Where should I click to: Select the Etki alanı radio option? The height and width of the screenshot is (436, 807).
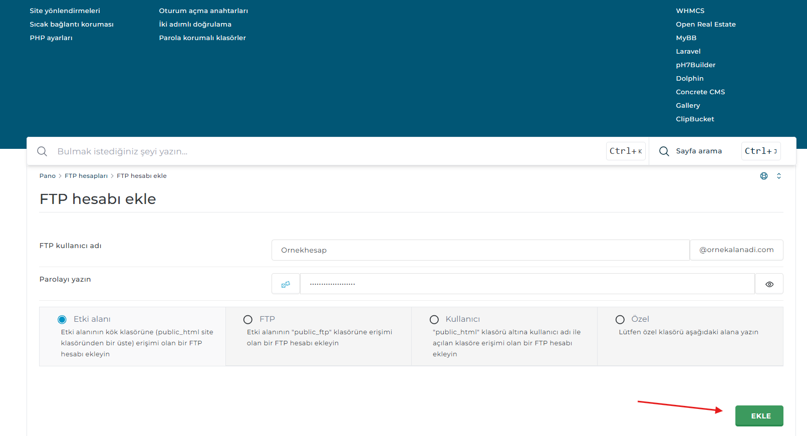pos(62,320)
